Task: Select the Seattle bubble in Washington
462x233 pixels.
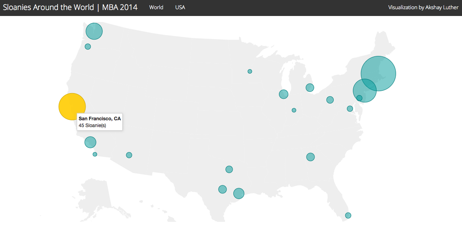Action: tap(94, 31)
